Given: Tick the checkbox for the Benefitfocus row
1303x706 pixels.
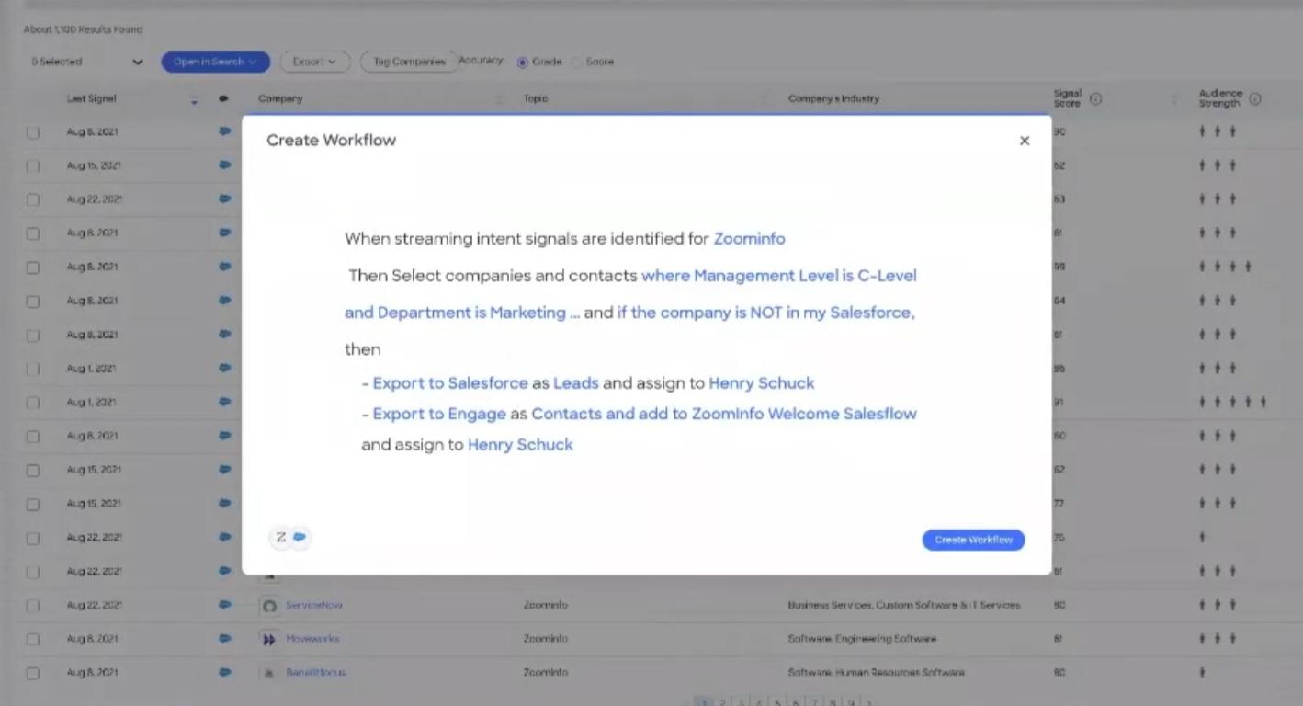Looking at the screenshot, I should [33, 673].
